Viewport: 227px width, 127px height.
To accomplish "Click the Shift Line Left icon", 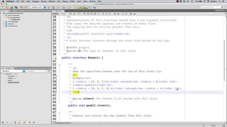I will click(115, 14).
